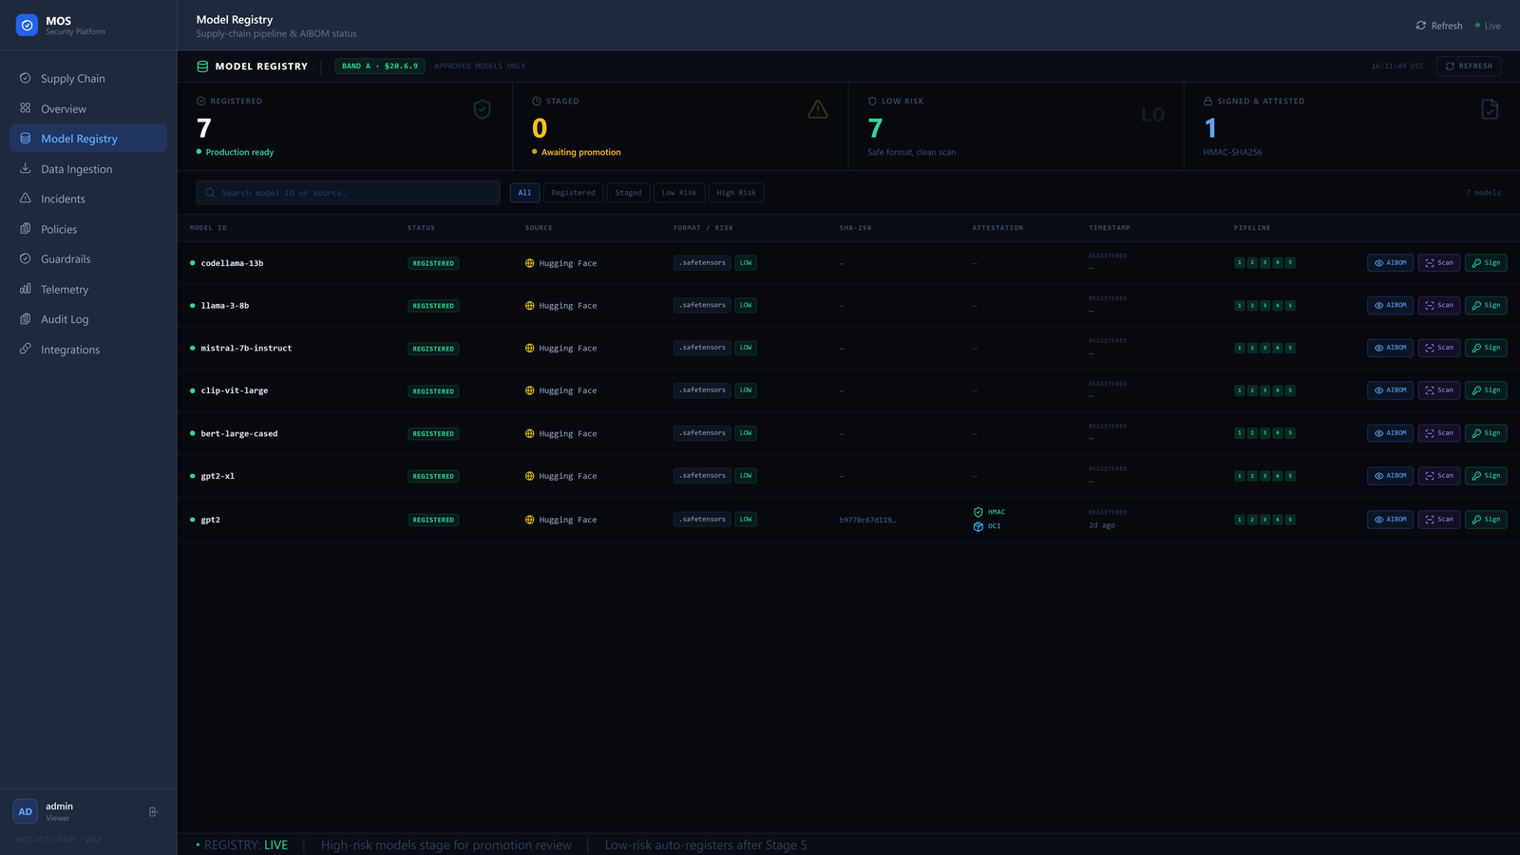Click the Overview grid icon
This screenshot has height=855, width=1520.
click(26, 108)
